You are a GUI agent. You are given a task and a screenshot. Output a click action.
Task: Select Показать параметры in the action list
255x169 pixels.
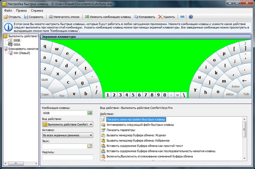pos(121,130)
